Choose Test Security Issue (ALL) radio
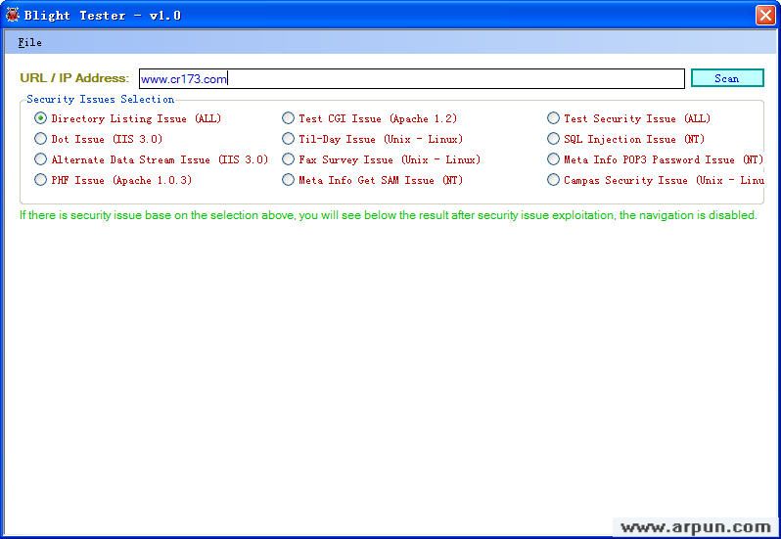The height and width of the screenshot is (539, 781). 553,118
